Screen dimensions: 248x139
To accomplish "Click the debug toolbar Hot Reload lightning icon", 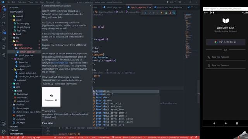I will pyautogui.click(x=162, y=13).
